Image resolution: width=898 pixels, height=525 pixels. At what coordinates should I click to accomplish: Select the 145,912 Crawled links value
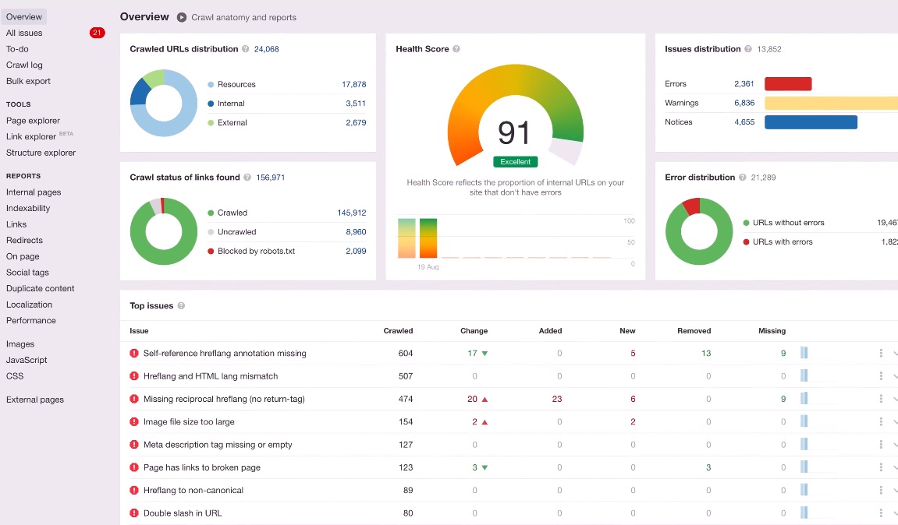click(x=352, y=213)
